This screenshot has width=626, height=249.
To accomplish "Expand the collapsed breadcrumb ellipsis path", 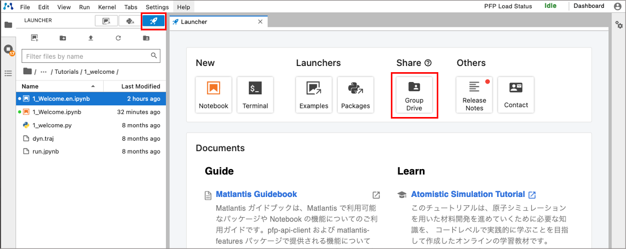I will [x=44, y=72].
